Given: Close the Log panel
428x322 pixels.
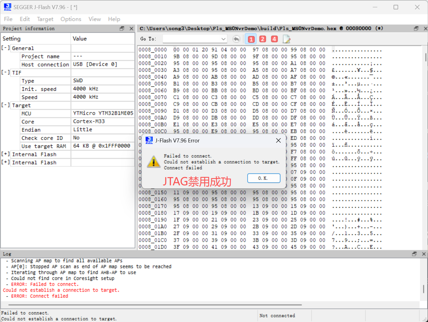Looking at the screenshot, I should pyautogui.click(x=424, y=254).
